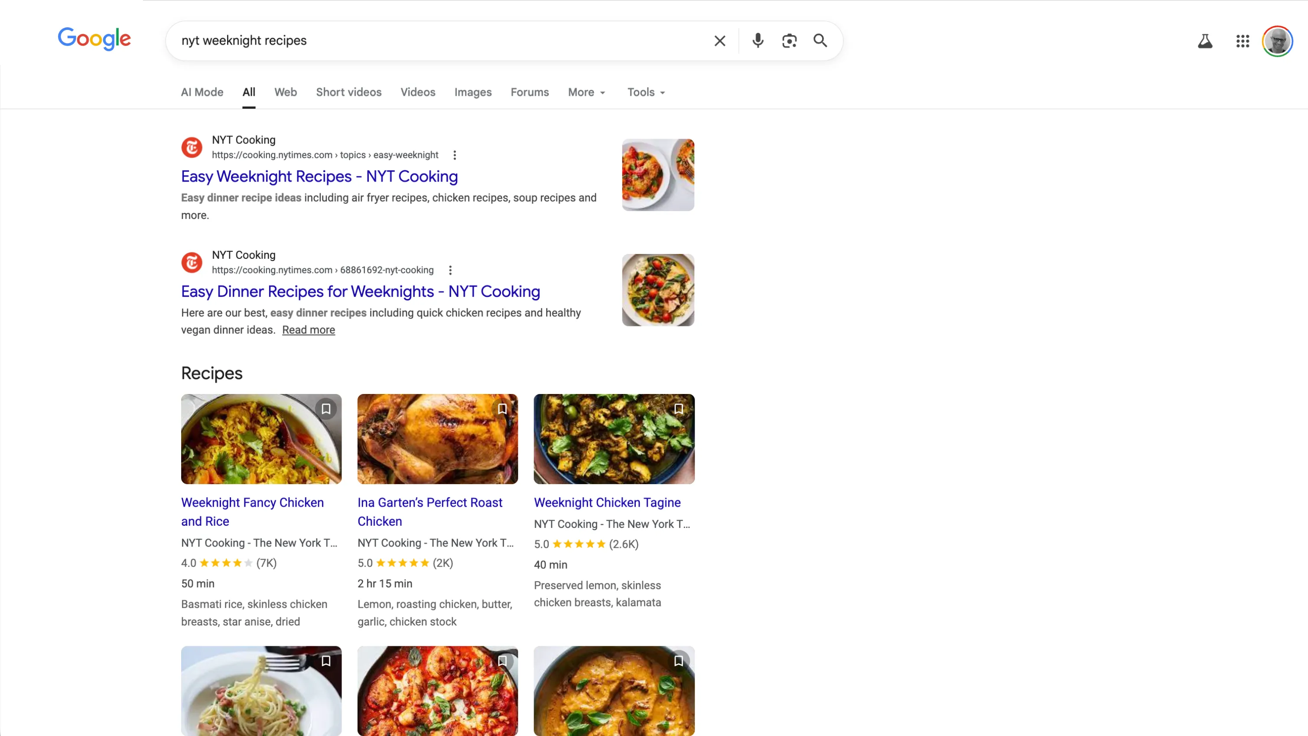
Task: Open the Google account profile avatar
Action: 1277,41
